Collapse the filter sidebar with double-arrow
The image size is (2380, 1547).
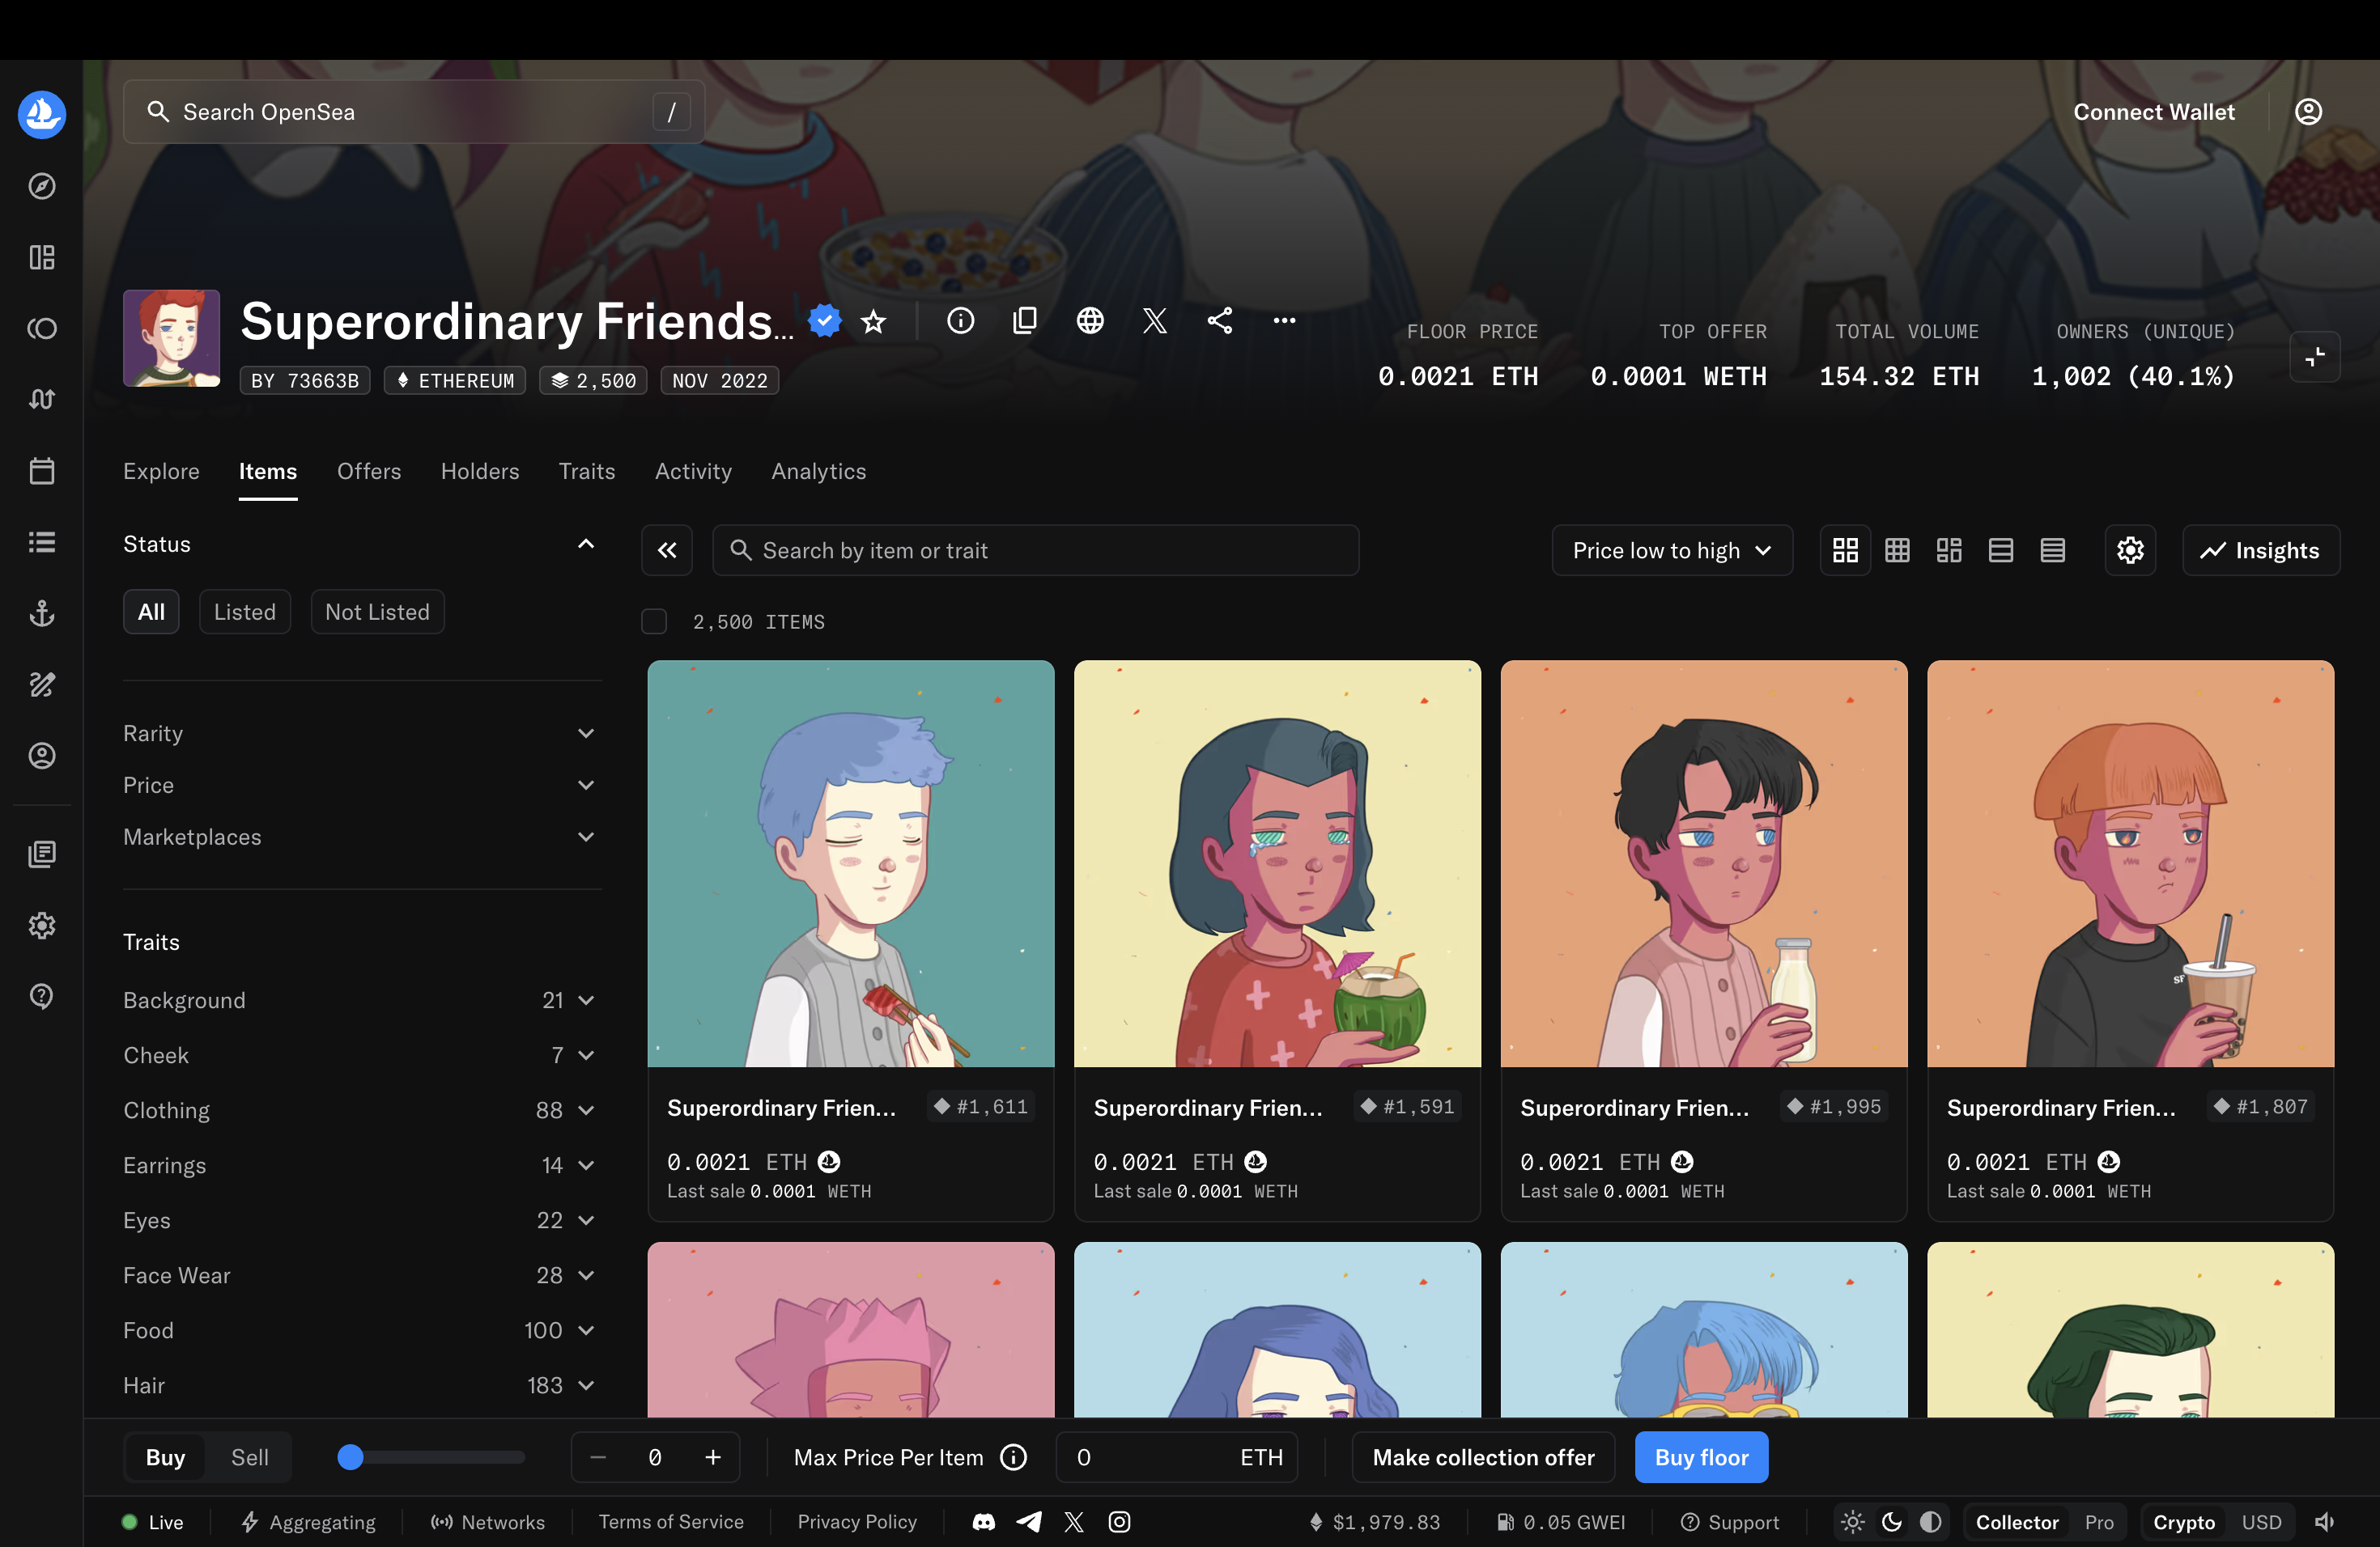[667, 551]
